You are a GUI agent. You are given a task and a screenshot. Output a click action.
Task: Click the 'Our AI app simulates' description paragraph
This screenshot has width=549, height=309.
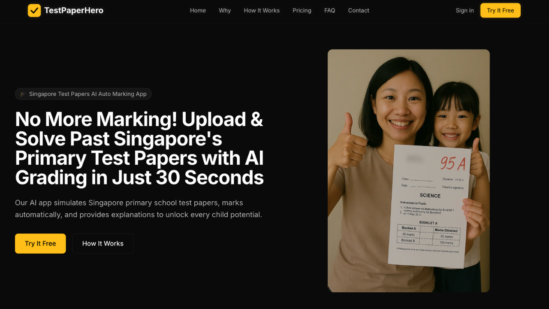139,209
